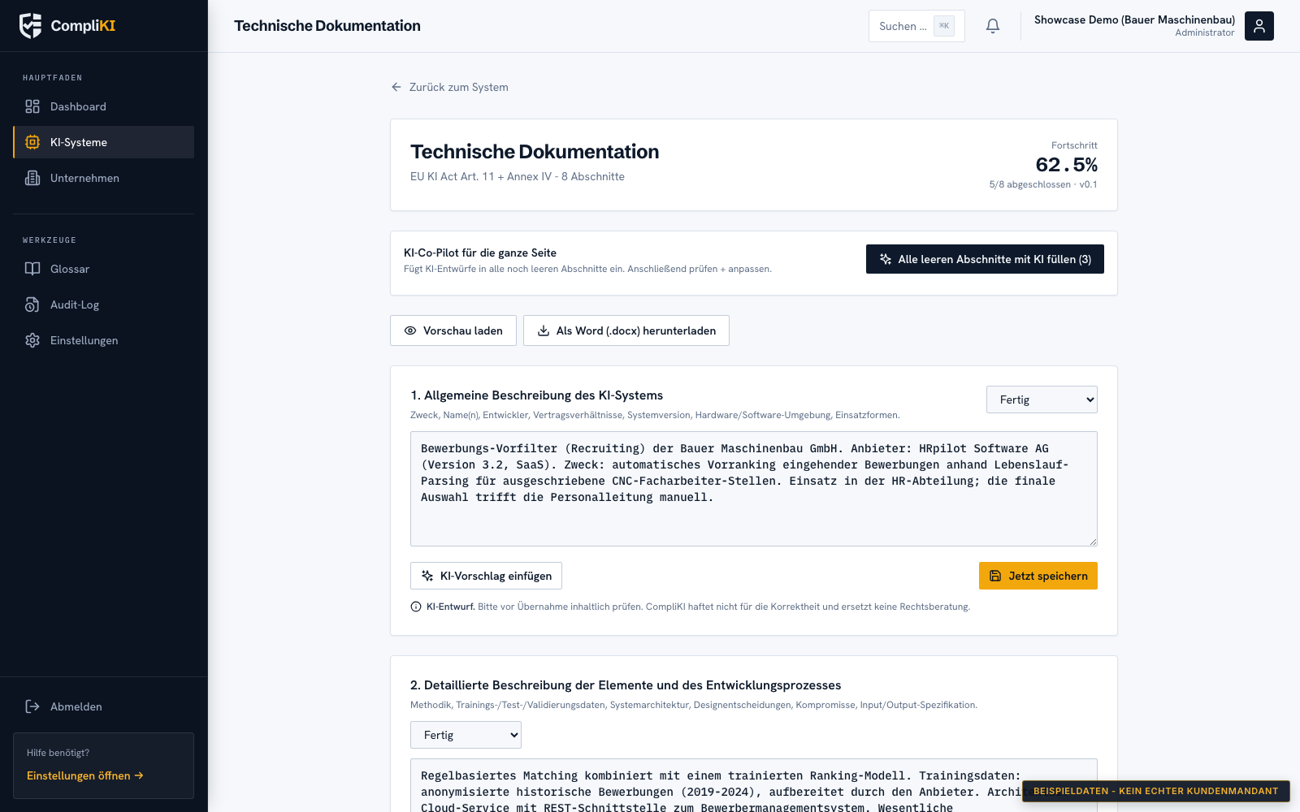Open Einstellungen in the sidebar

tap(103, 340)
